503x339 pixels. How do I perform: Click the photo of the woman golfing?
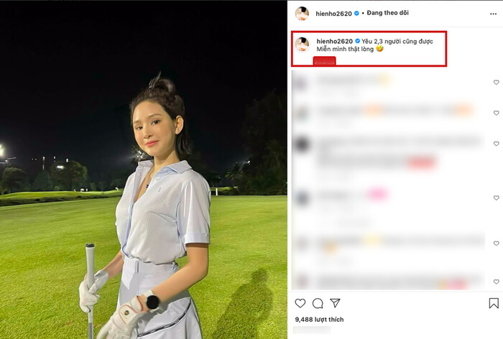coord(144,169)
